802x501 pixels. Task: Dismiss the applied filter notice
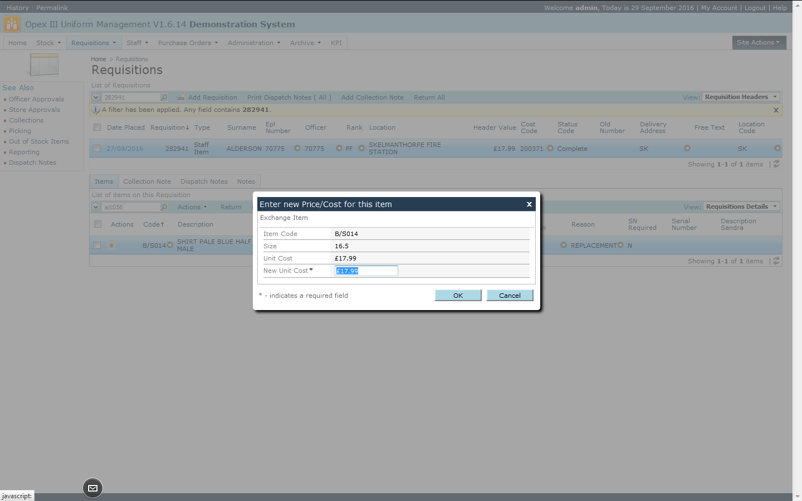click(776, 110)
